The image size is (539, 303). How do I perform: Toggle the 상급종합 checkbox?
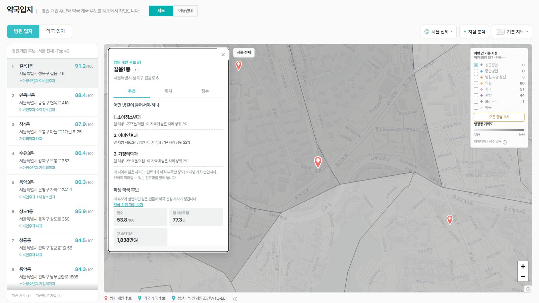click(476, 65)
